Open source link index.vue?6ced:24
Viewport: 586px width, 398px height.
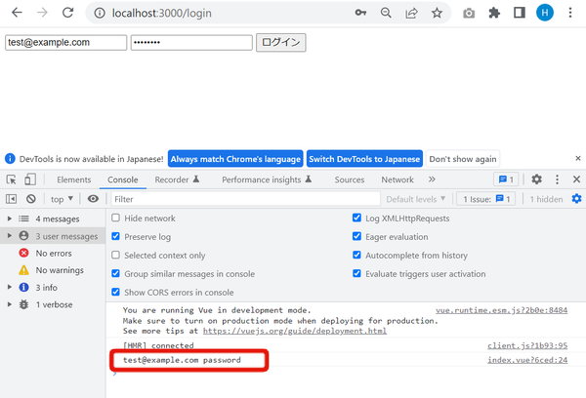coord(527,360)
